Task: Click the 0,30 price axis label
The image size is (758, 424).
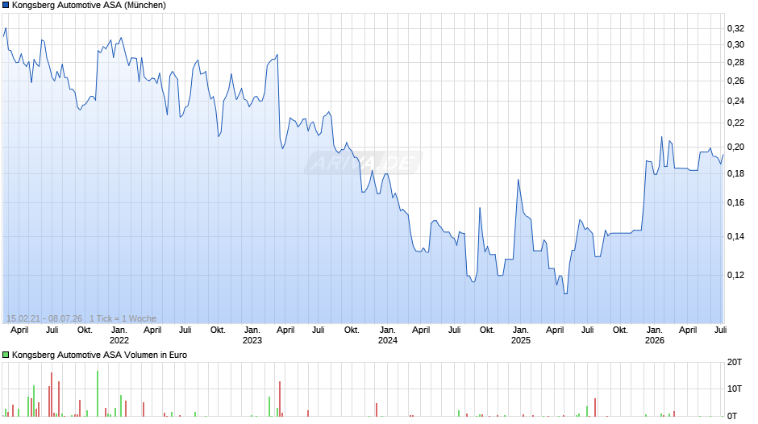Action: click(x=735, y=44)
